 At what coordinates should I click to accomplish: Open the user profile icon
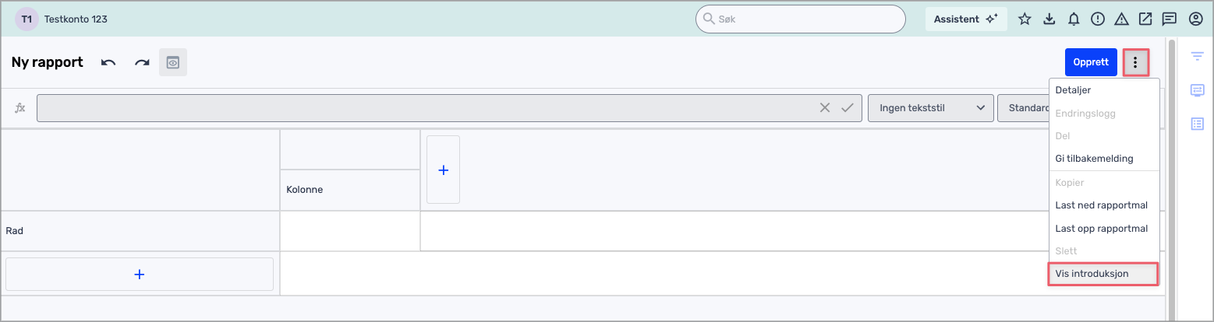(x=1195, y=19)
